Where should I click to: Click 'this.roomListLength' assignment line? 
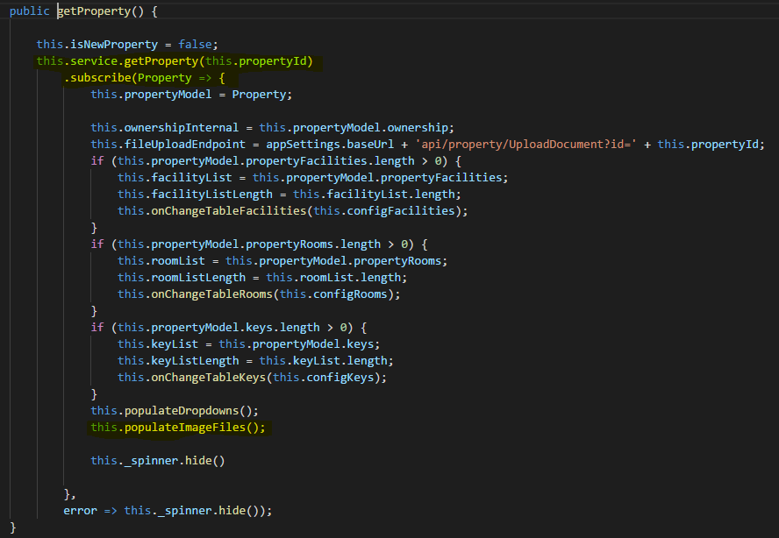click(x=262, y=278)
